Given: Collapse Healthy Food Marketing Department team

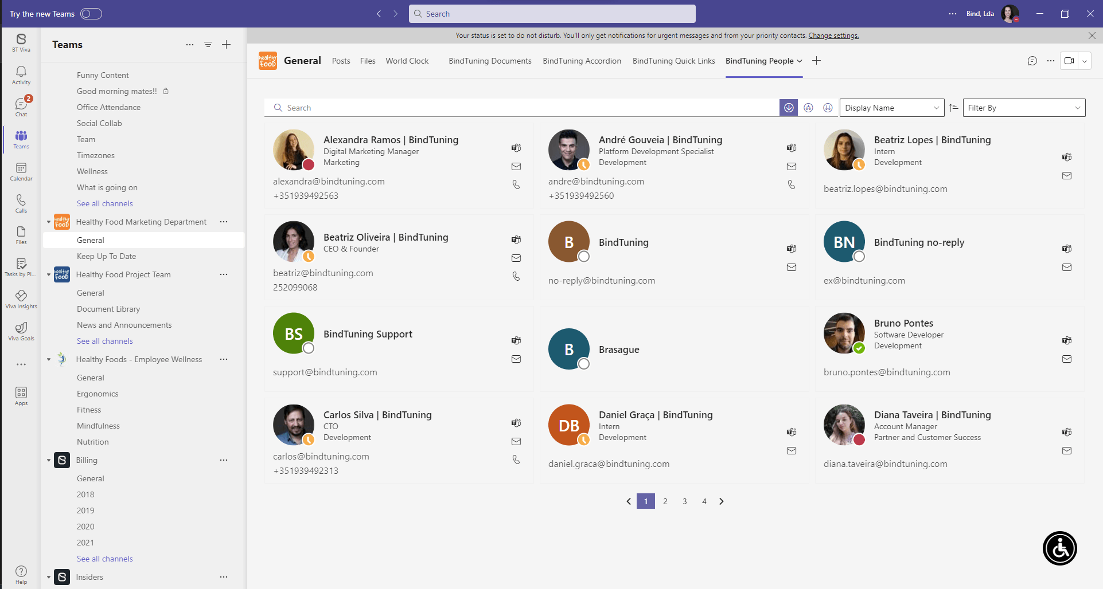Looking at the screenshot, I should 49,222.
